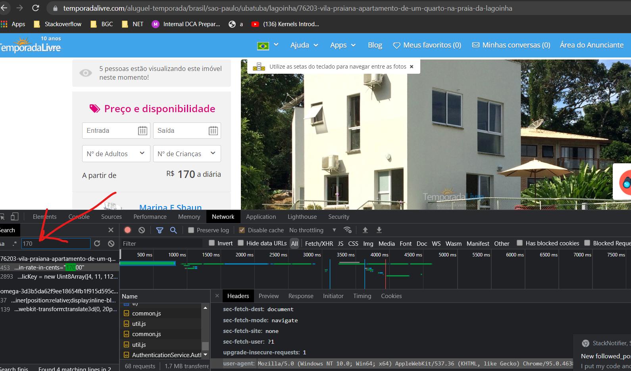Open the Preview tab of request details

point(269,296)
